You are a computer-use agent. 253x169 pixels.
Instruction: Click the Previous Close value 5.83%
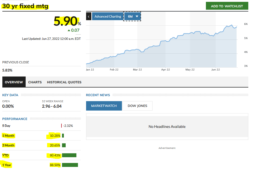(7, 70)
